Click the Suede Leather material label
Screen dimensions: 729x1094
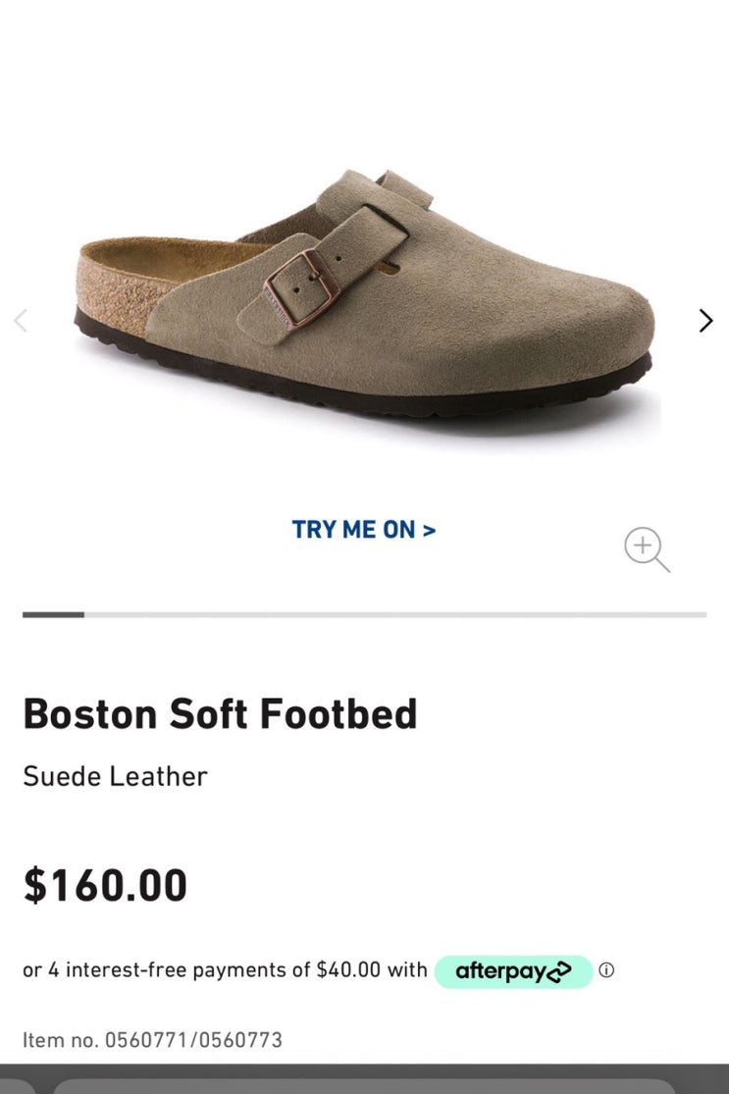point(115,776)
